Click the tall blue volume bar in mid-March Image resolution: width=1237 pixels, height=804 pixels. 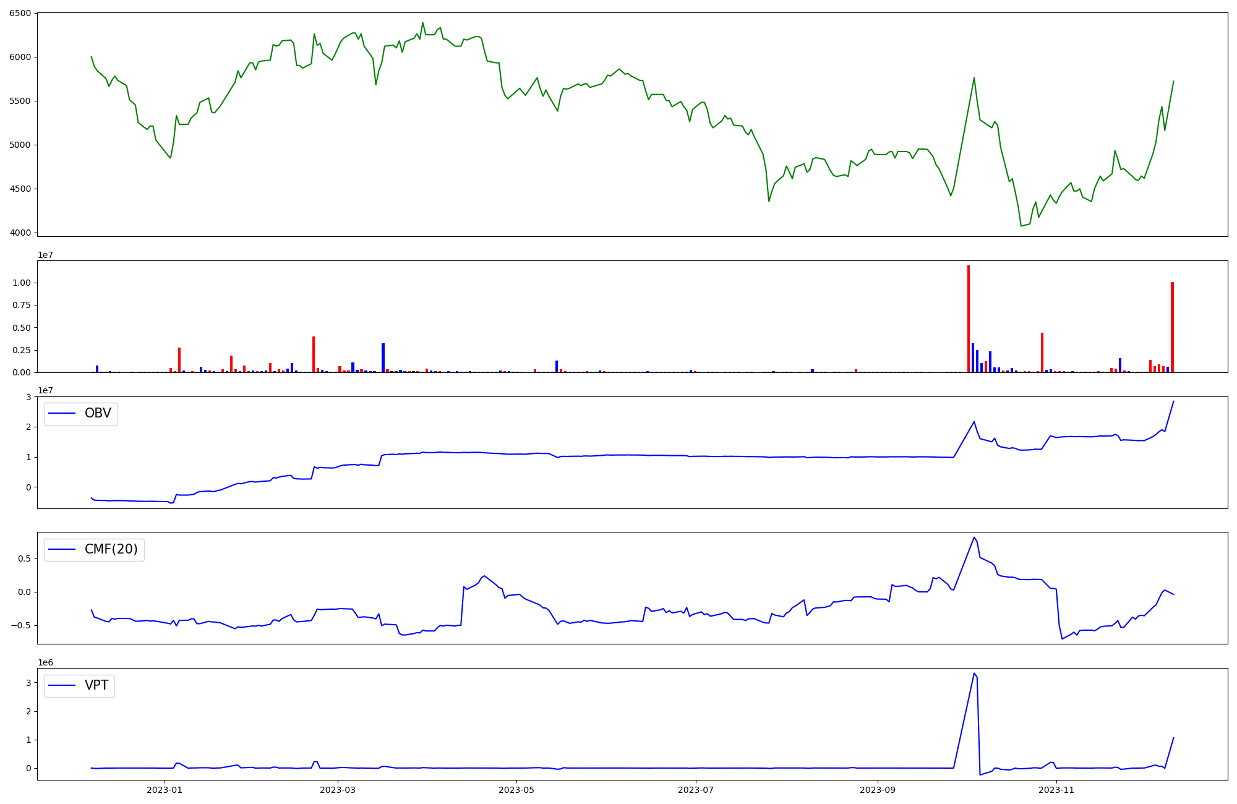click(x=383, y=357)
